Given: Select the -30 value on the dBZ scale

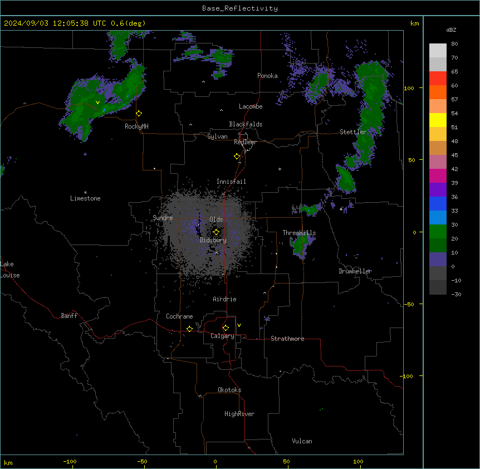Looking at the screenshot, I should tap(456, 295).
